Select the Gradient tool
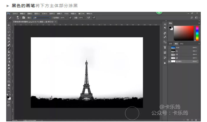This screenshot has height=122, width=207. pyautogui.click(x=9, y=62)
